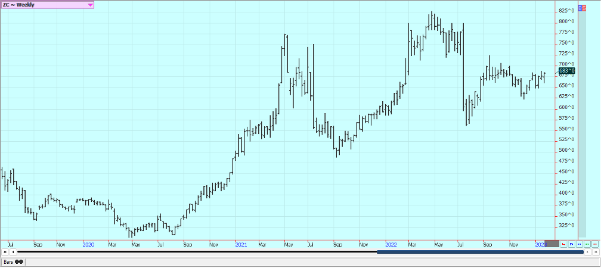The width and height of the screenshot is (601, 268).
Task: Select the Bars tab
Action: (x=13, y=262)
